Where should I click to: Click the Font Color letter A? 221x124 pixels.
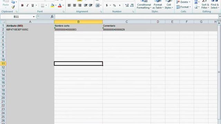point(60,6)
